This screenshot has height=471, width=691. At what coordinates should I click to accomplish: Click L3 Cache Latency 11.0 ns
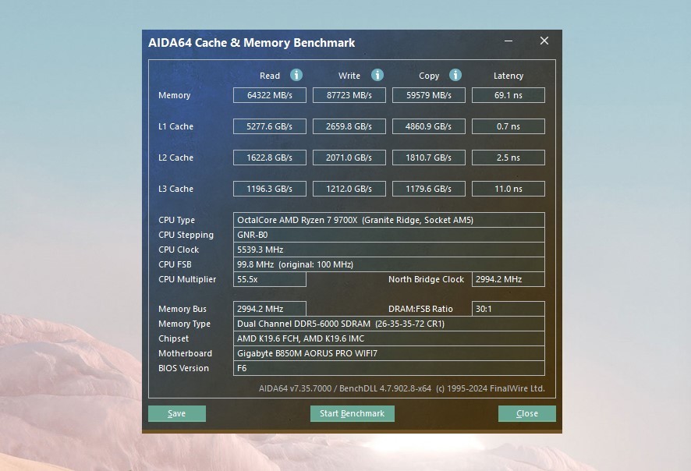(x=509, y=189)
